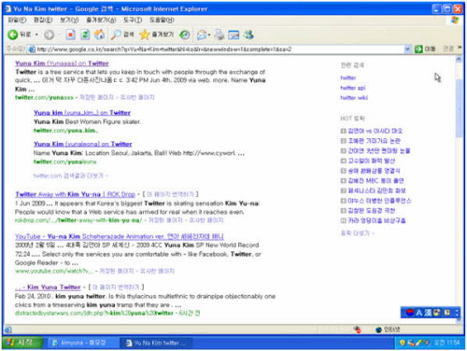Click the Start button on taskbar
The width and height of the screenshot is (467, 351).
pos(21,343)
